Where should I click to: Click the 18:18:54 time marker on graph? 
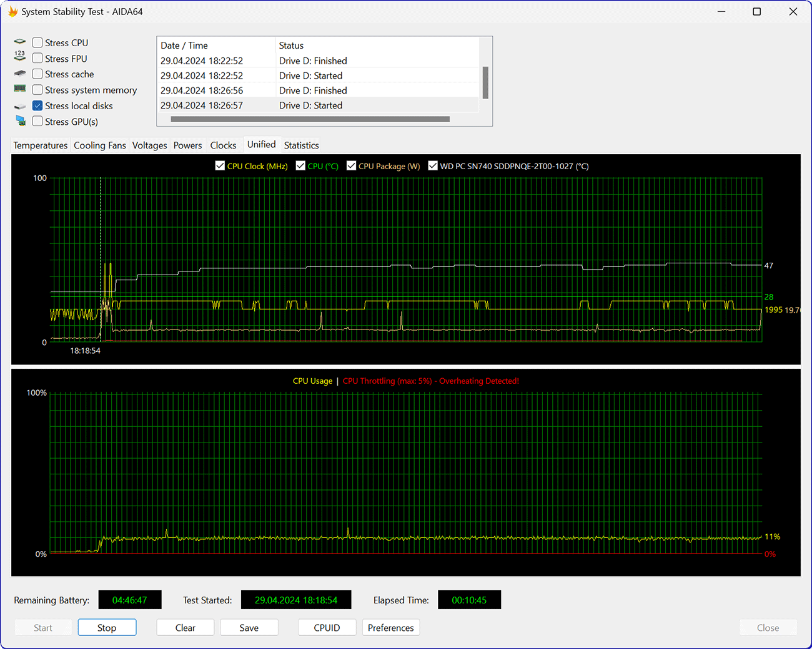[x=85, y=351]
